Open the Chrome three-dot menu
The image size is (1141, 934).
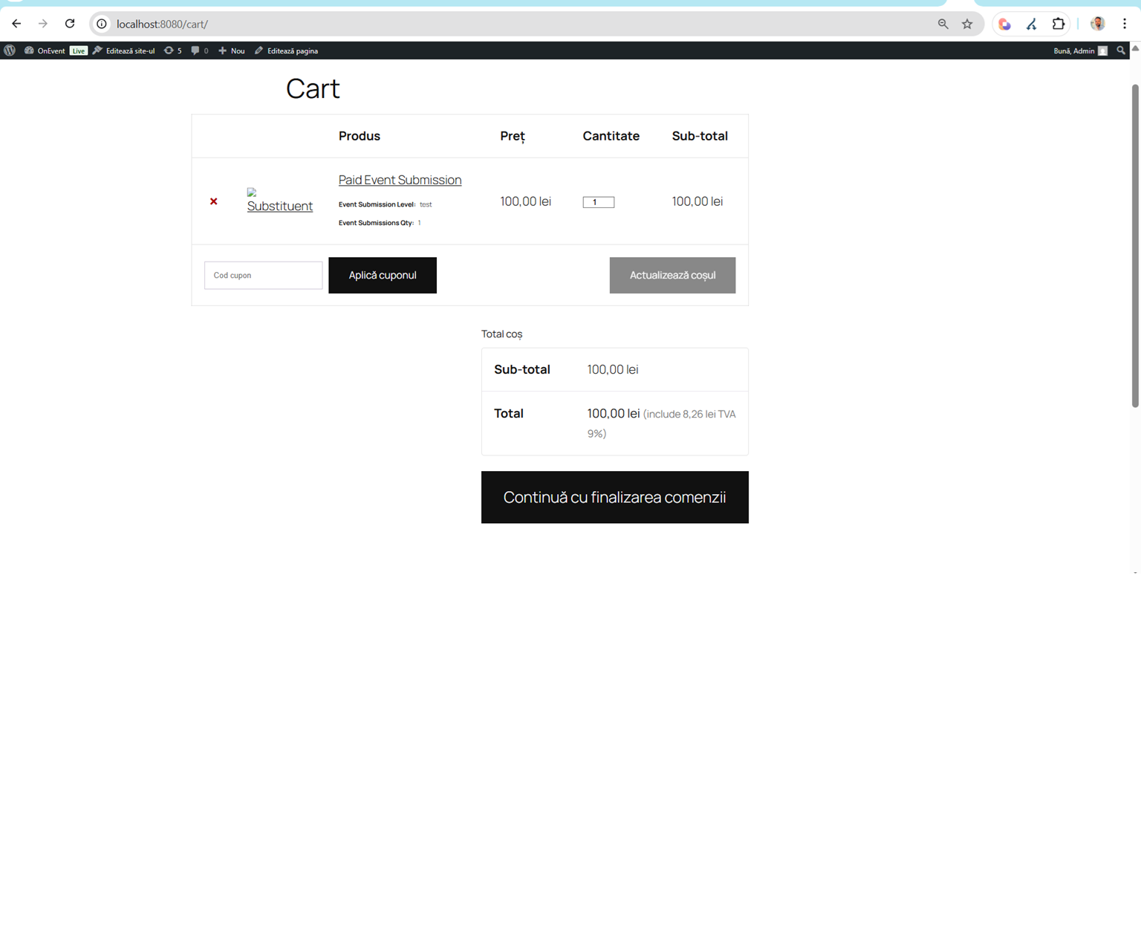1125,24
